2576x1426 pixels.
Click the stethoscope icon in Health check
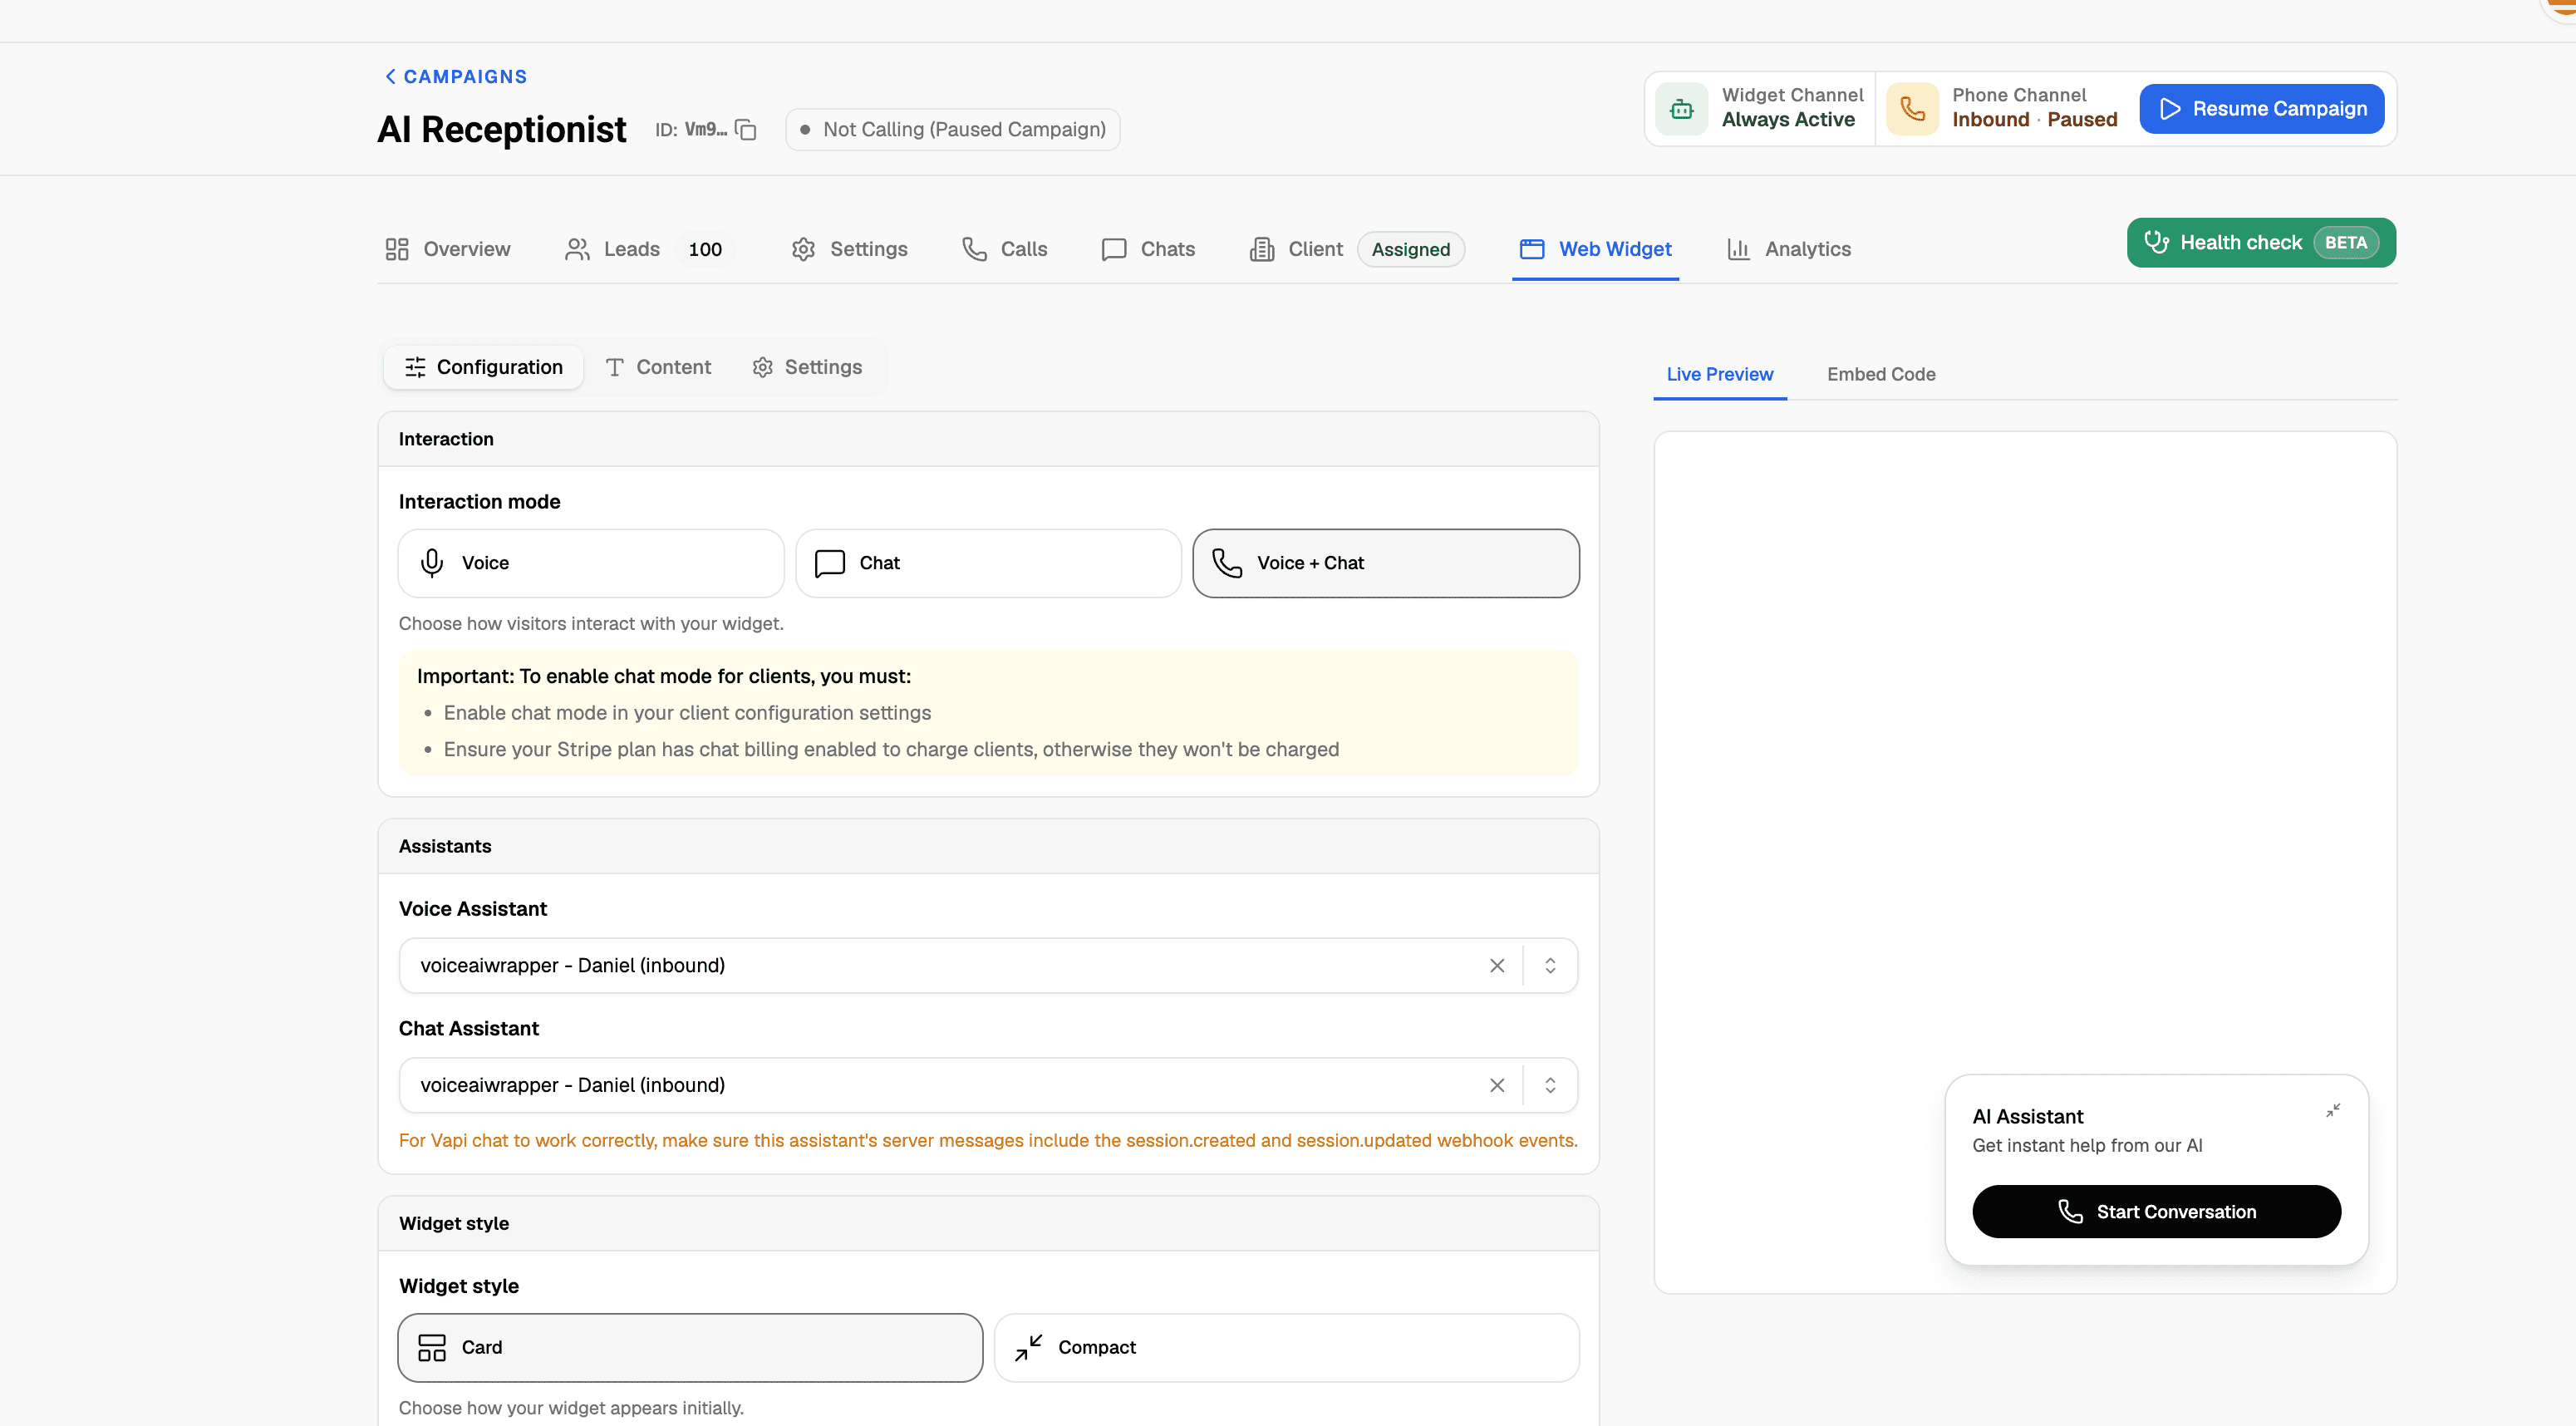(2156, 242)
